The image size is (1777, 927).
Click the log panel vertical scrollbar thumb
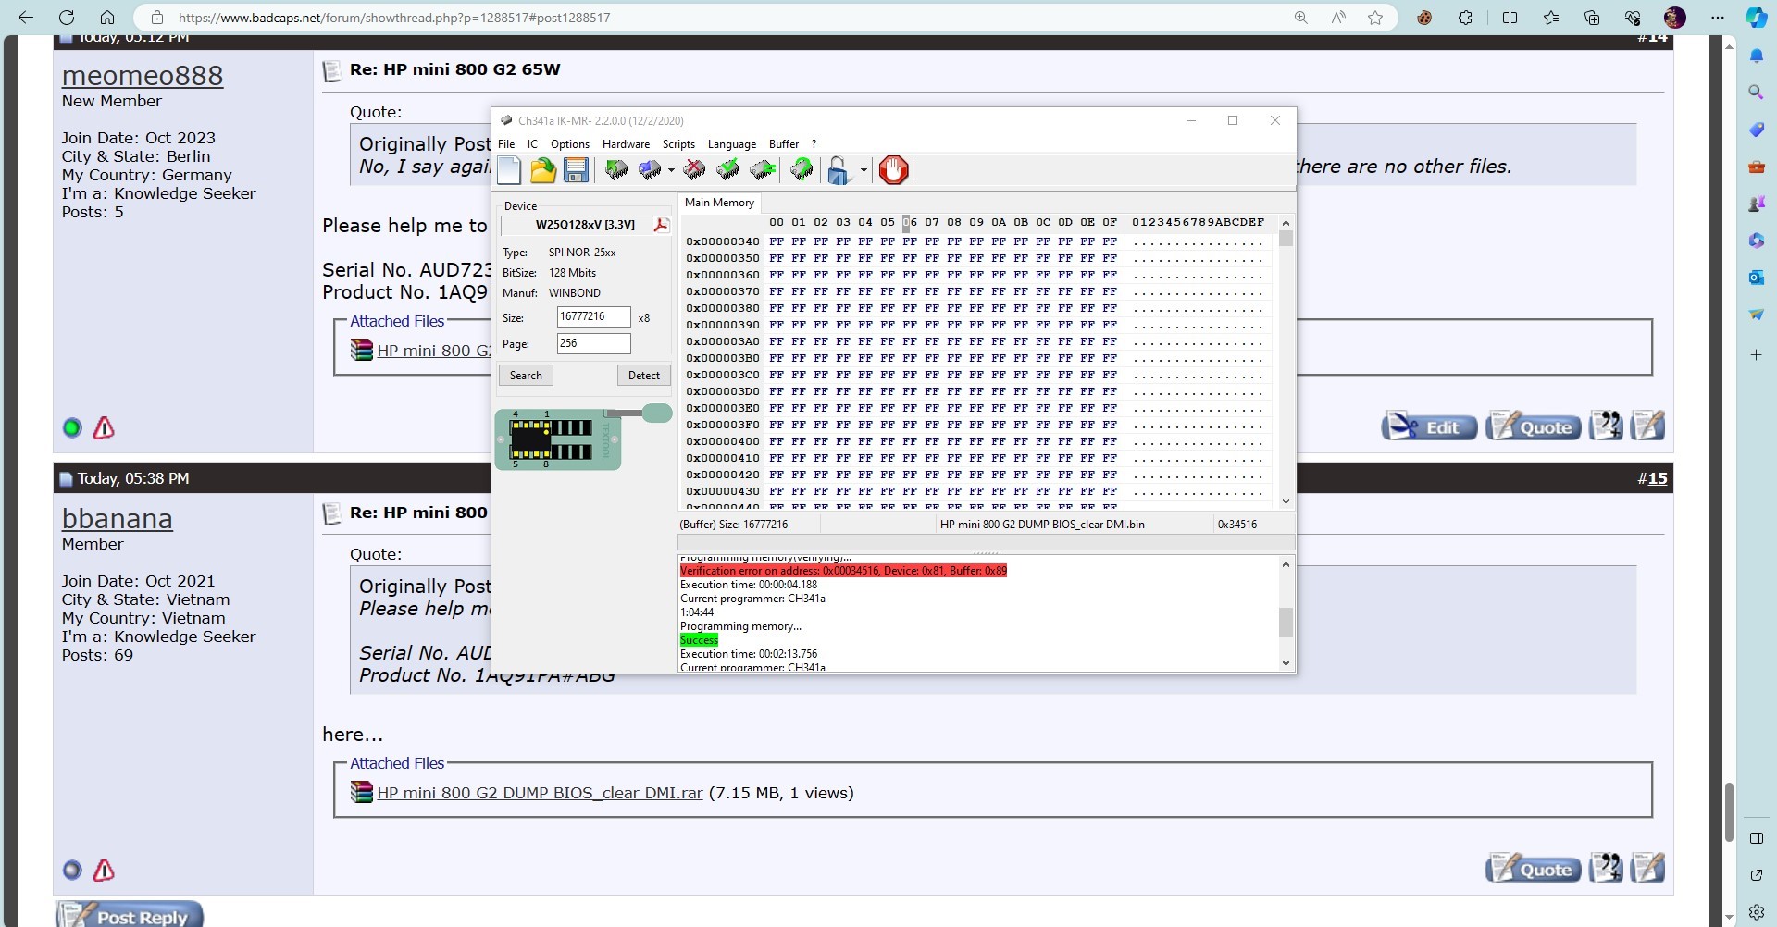(x=1285, y=622)
